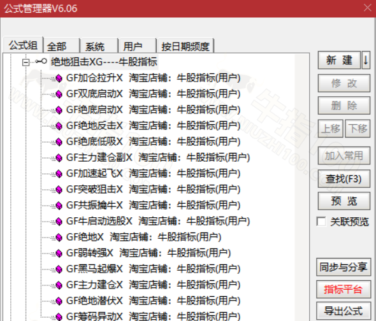This screenshot has width=376, height=321.
Task: Open the 系统 tab
Action: click(x=99, y=46)
